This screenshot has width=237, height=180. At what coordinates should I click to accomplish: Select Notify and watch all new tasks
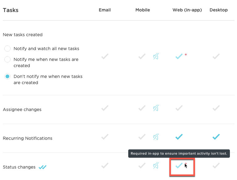(7, 49)
